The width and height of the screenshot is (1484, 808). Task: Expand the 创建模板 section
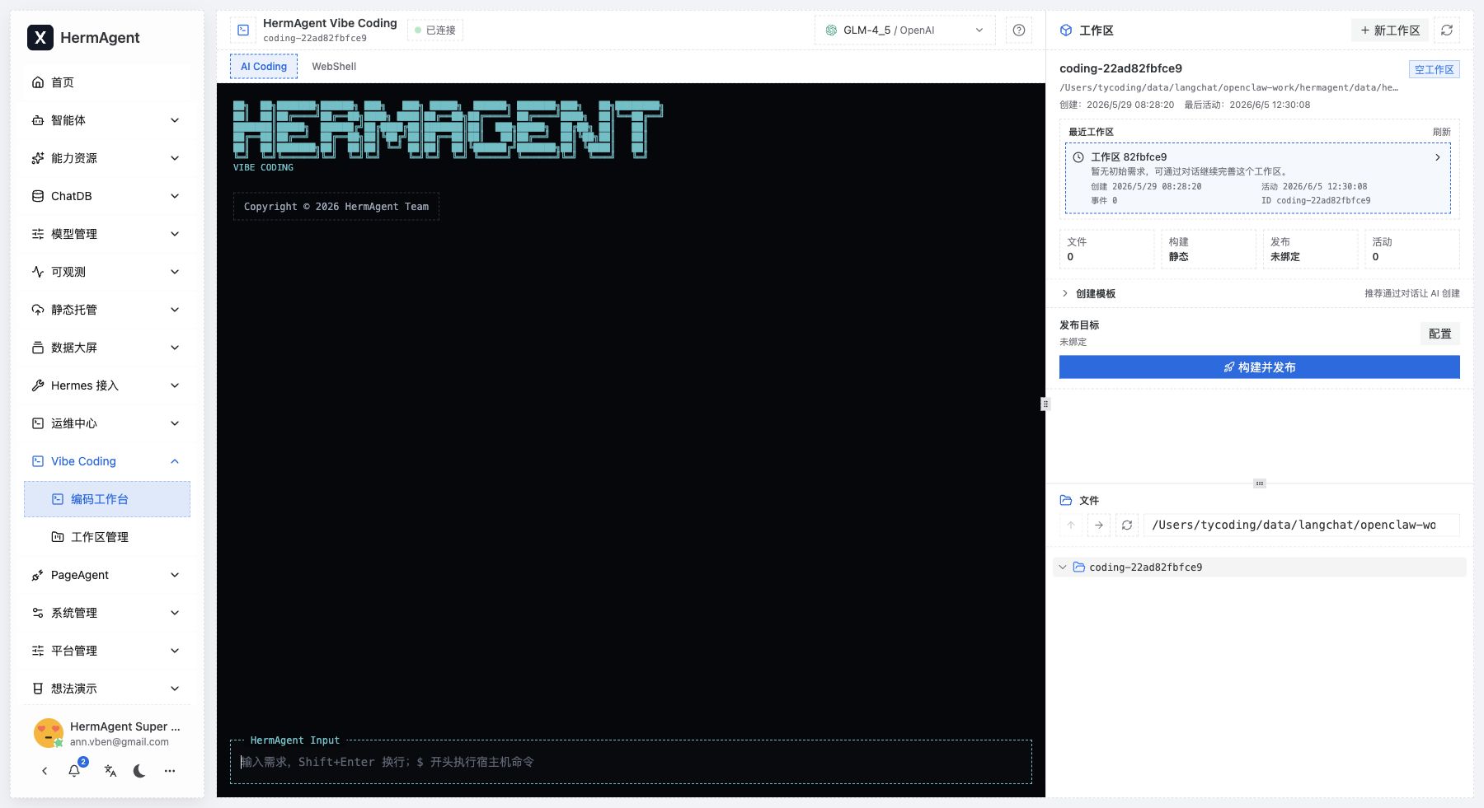pos(1260,293)
